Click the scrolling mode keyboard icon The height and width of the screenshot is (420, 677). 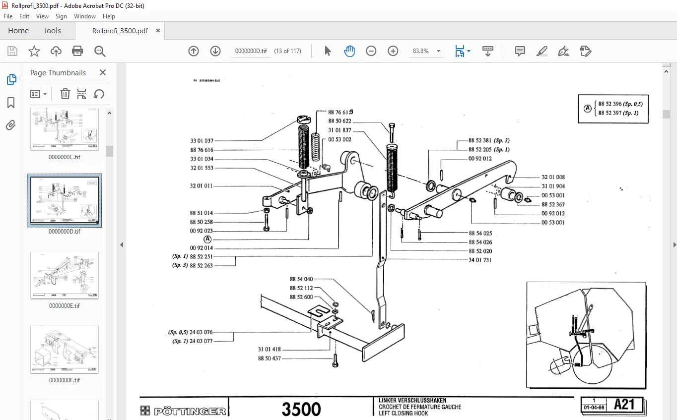coord(488,51)
